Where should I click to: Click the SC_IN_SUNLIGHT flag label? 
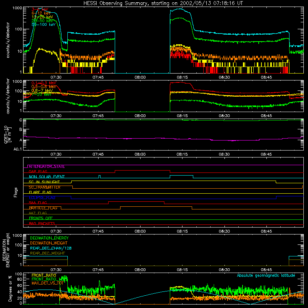point(44,182)
